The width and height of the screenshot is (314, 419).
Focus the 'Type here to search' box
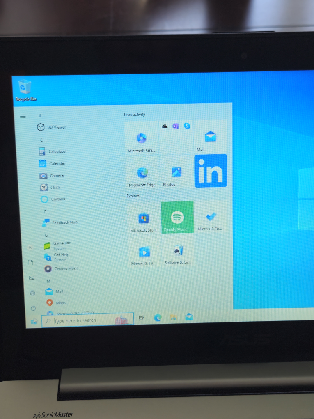pyautogui.click(x=87, y=320)
